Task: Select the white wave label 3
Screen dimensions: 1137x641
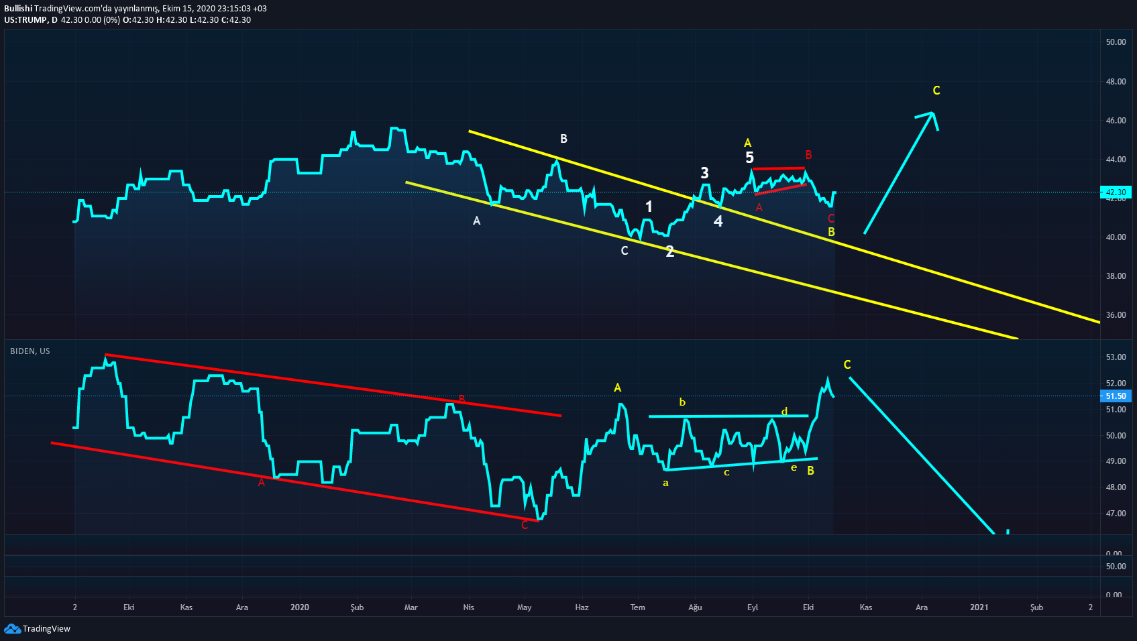Action: click(x=704, y=172)
